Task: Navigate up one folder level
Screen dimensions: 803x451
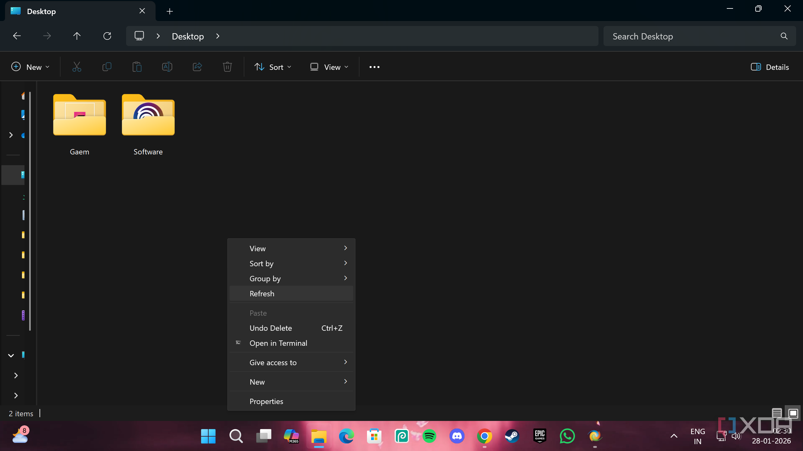Action: tap(77, 36)
